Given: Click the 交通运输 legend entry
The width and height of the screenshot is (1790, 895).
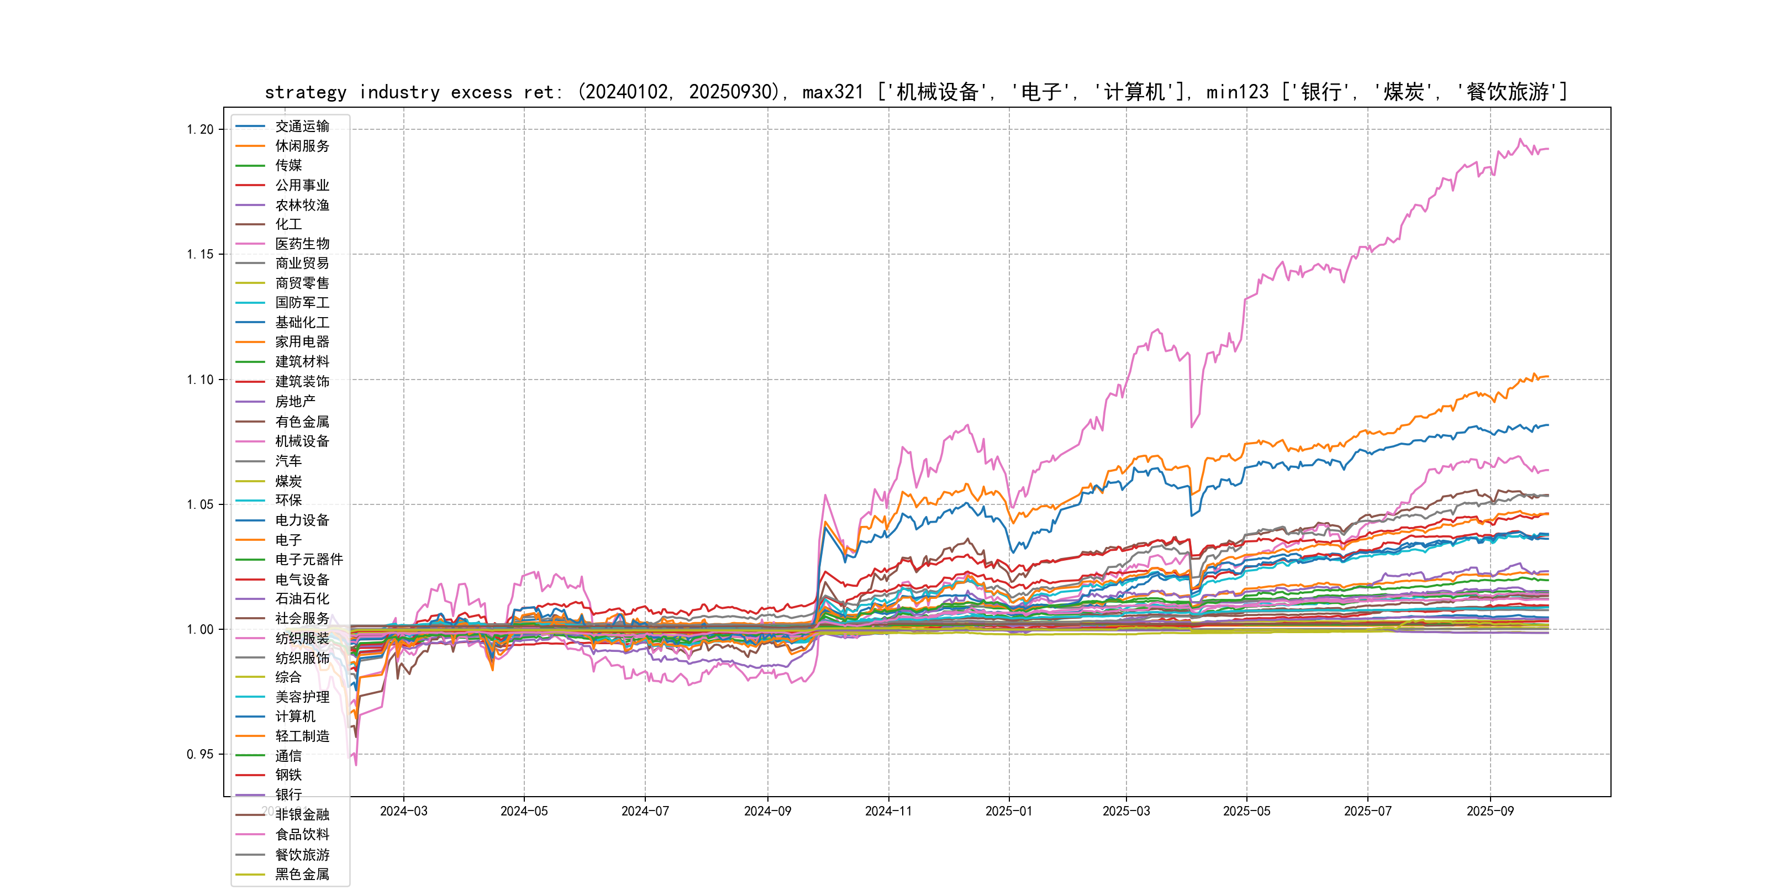Looking at the screenshot, I should click(302, 127).
